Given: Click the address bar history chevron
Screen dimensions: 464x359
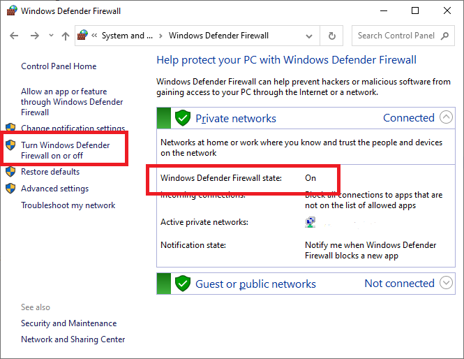Looking at the screenshot, I should 309,36.
